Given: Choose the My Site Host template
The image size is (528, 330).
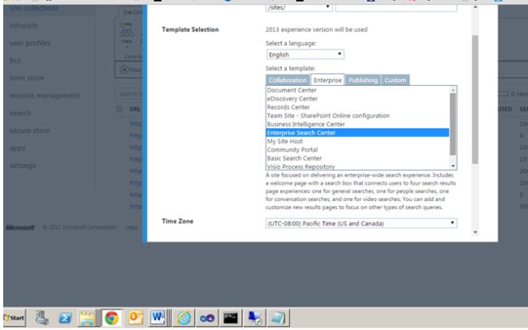Looking at the screenshot, I should point(357,141).
